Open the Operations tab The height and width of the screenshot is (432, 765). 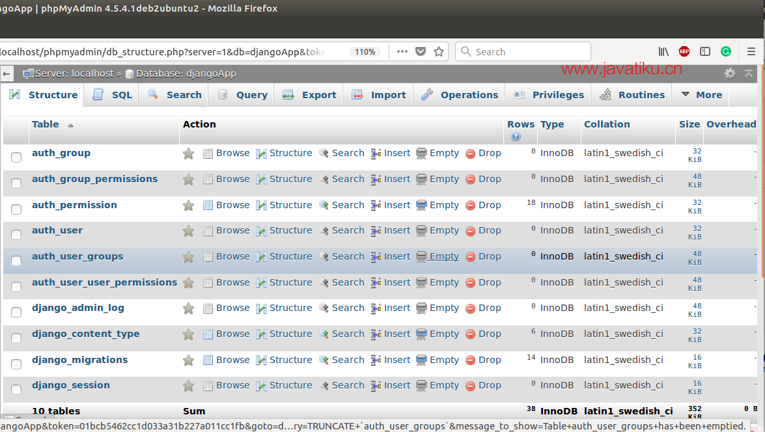pos(460,94)
